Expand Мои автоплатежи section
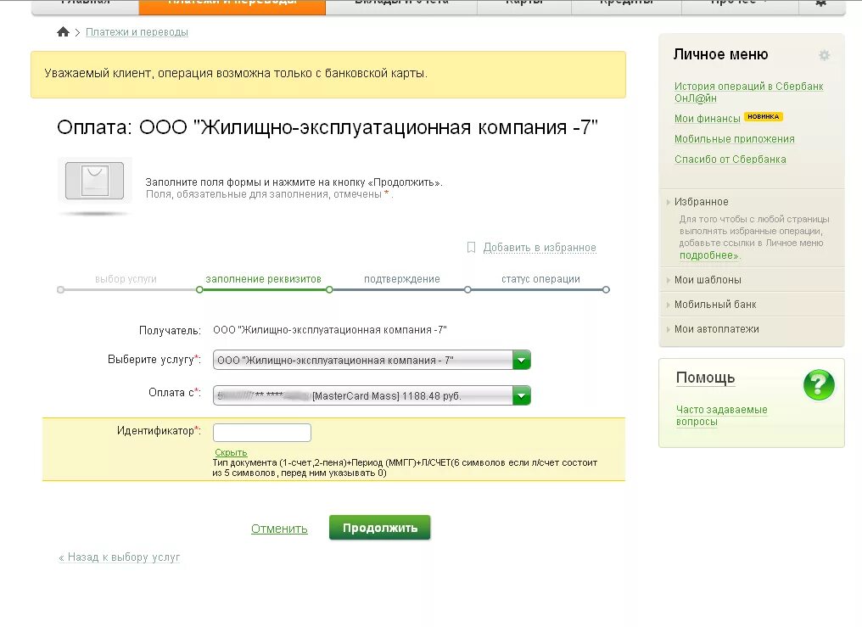Screen dimensions: 862x627 [716, 329]
